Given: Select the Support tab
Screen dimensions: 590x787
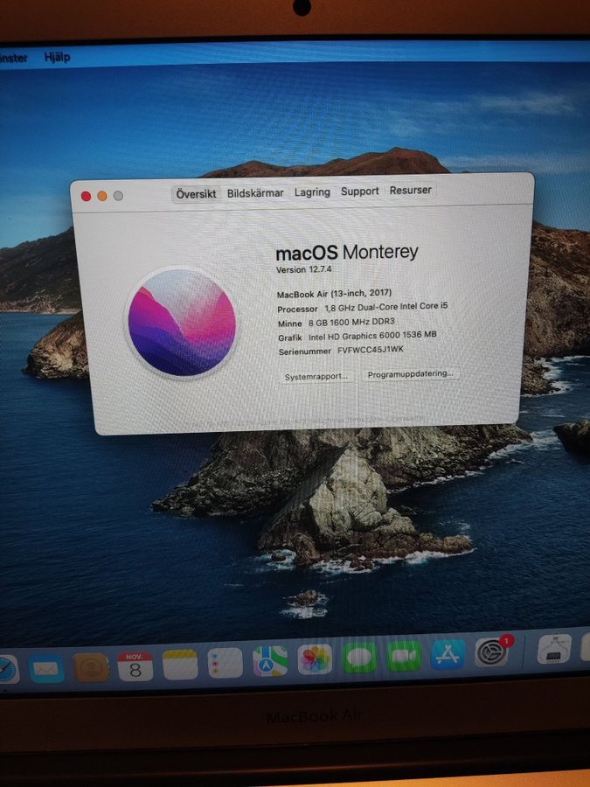Looking at the screenshot, I should coord(360,192).
